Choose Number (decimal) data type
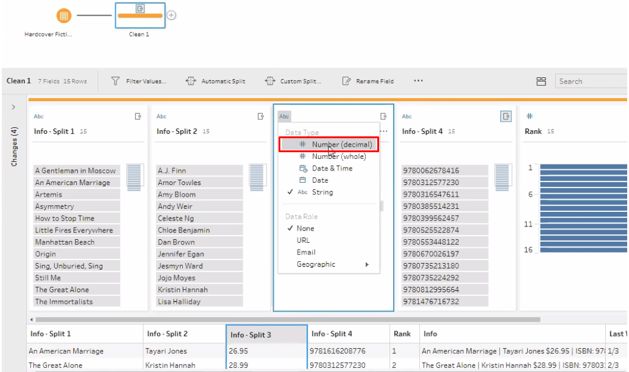 [x=329, y=144]
